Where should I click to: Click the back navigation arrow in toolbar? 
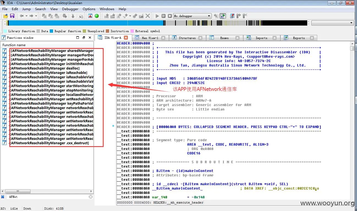click(21, 16)
